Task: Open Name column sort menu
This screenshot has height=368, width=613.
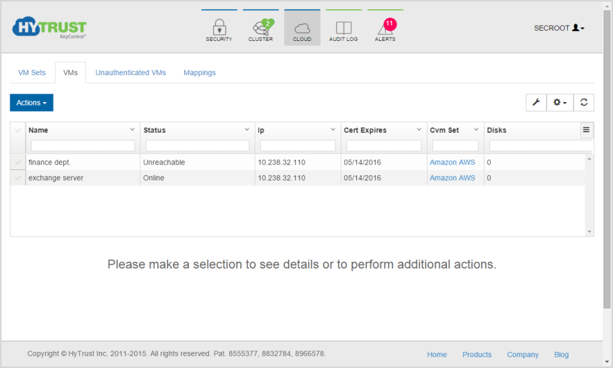Action: [x=132, y=130]
